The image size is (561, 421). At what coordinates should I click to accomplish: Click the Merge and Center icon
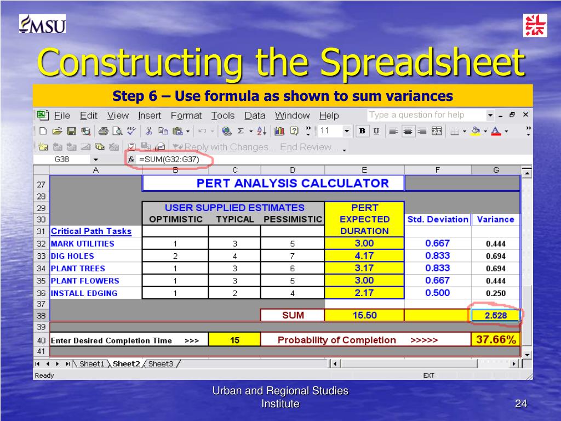[437, 131]
